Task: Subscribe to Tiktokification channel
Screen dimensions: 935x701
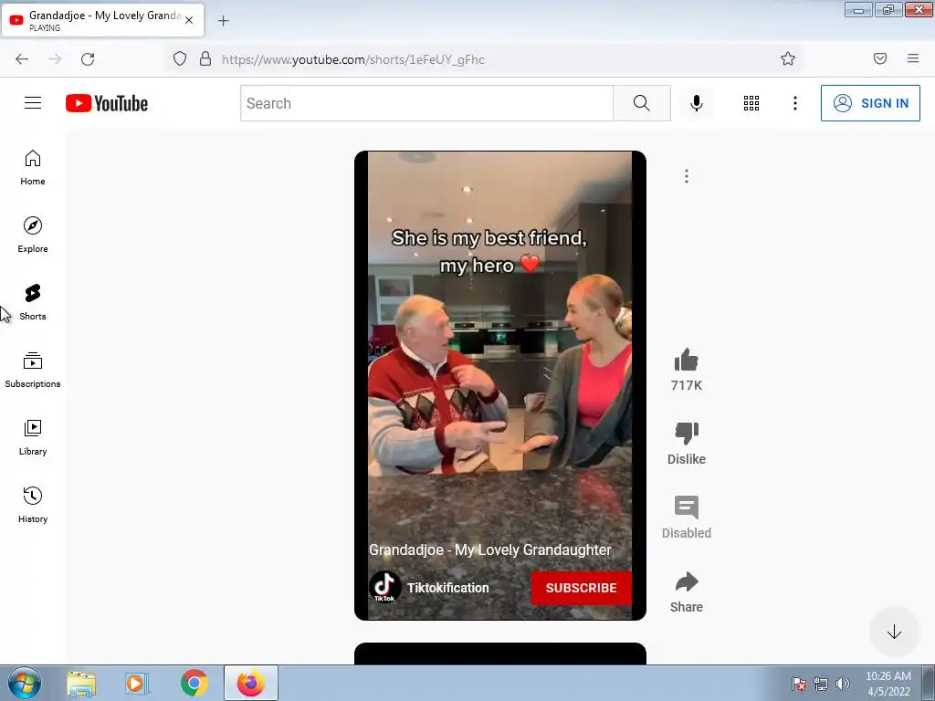Action: coord(581,588)
